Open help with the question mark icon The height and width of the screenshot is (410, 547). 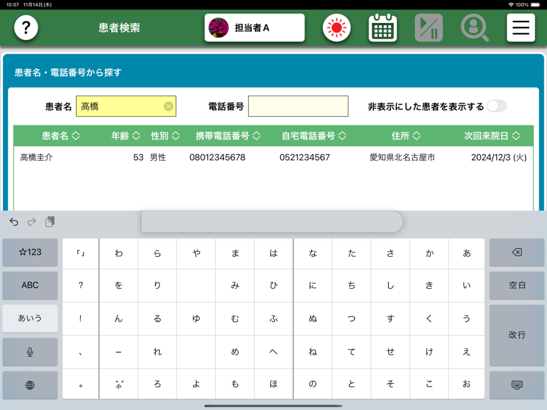[26, 28]
